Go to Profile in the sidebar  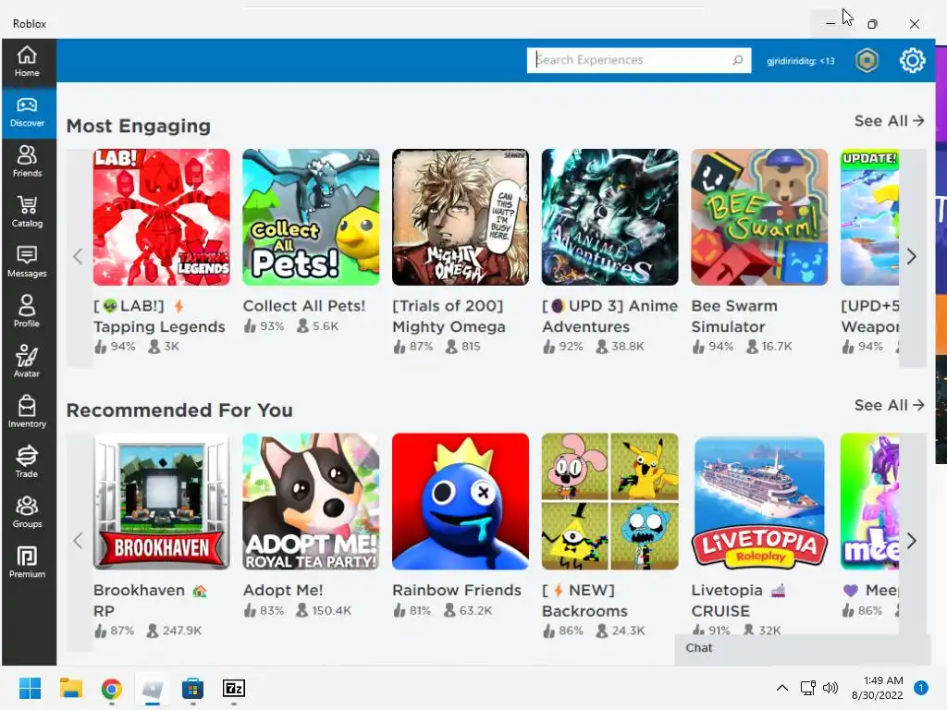(27, 312)
